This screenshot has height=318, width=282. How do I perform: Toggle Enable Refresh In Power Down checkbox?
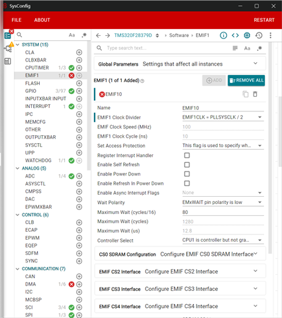point(187,184)
